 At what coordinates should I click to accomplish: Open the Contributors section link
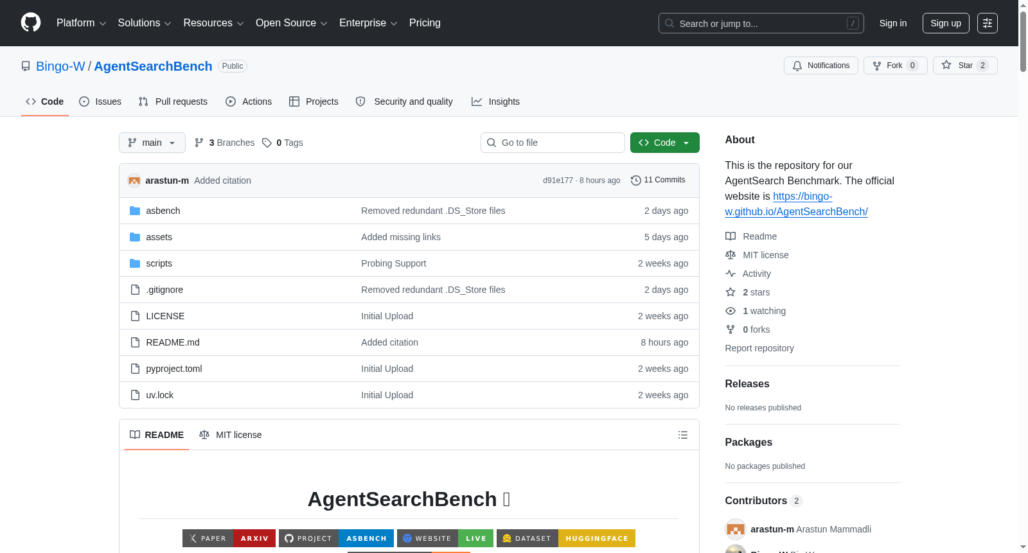click(x=764, y=501)
